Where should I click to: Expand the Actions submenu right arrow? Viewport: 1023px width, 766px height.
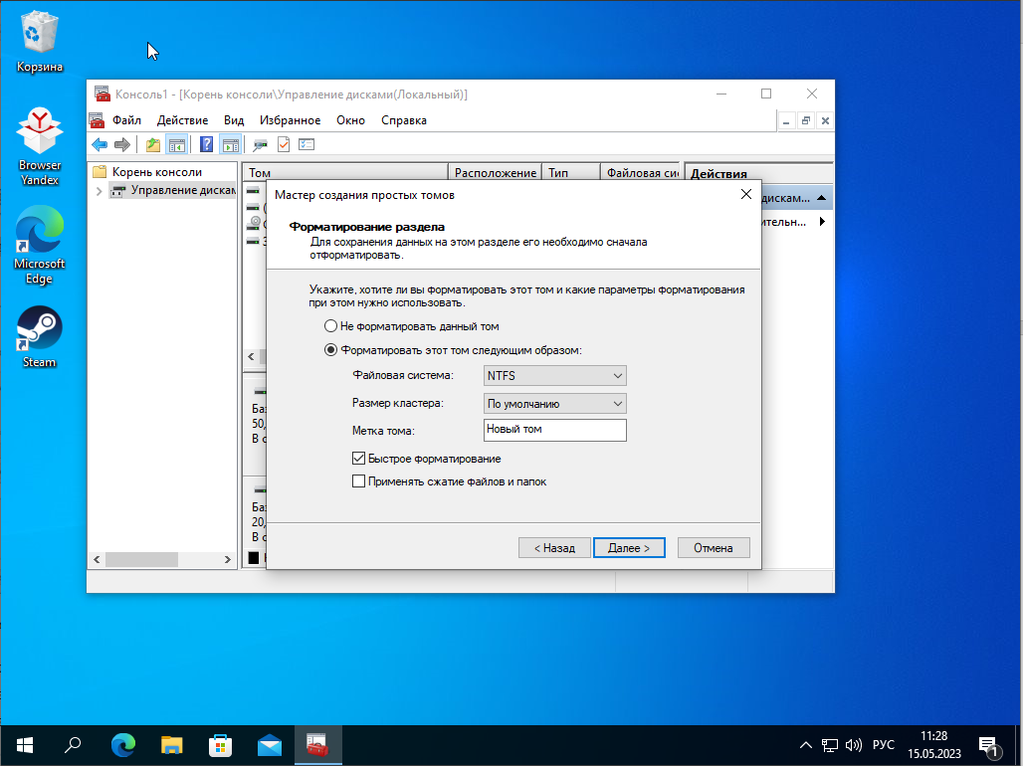[822, 222]
